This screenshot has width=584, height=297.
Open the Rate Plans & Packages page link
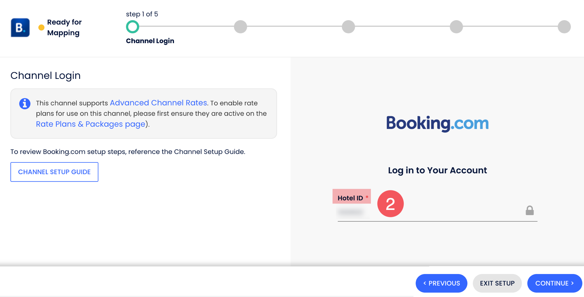(91, 124)
